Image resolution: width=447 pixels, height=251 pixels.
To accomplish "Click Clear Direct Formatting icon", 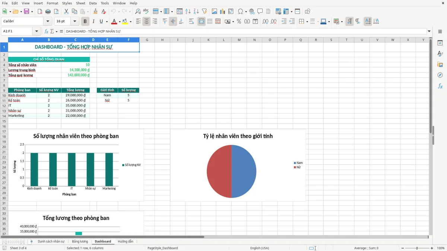I will point(104,12).
